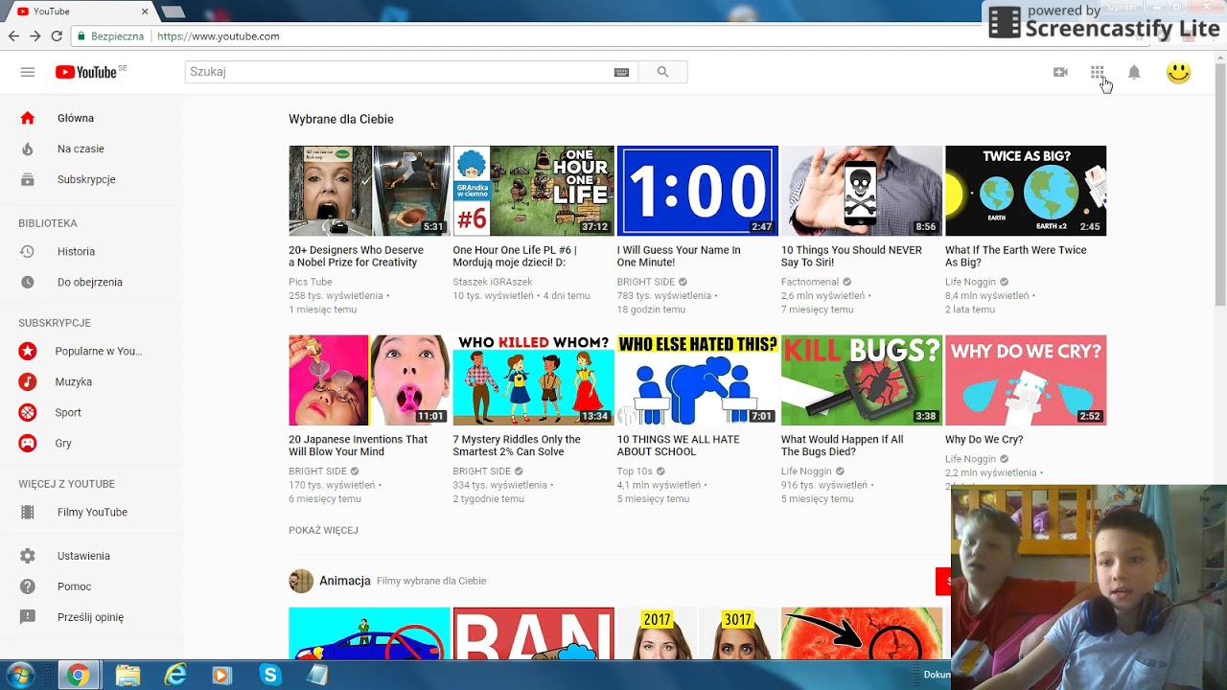The height and width of the screenshot is (690, 1227).
Task: Click the address bar URL
Action: click(x=218, y=36)
